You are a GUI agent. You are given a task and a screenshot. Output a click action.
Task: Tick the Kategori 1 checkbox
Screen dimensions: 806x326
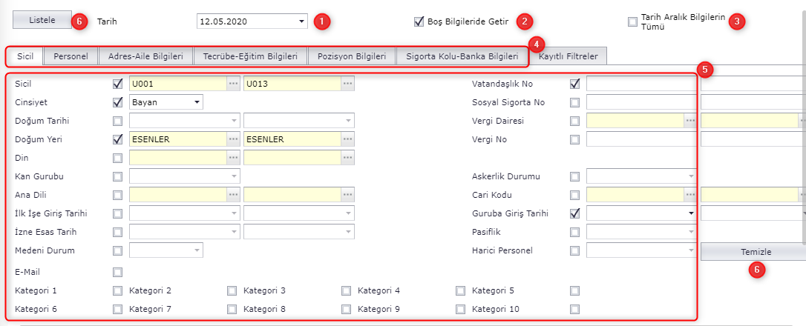[x=118, y=290]
